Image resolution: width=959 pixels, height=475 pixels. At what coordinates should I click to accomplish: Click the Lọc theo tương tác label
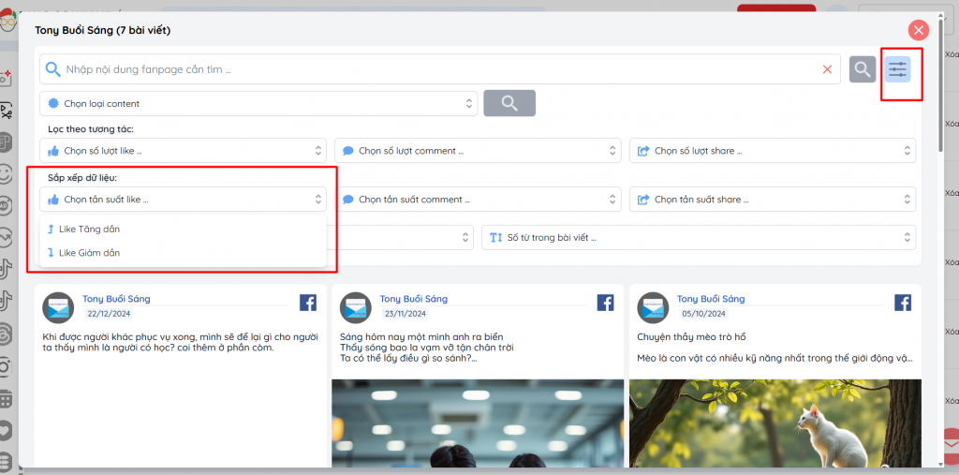[91, 129]
